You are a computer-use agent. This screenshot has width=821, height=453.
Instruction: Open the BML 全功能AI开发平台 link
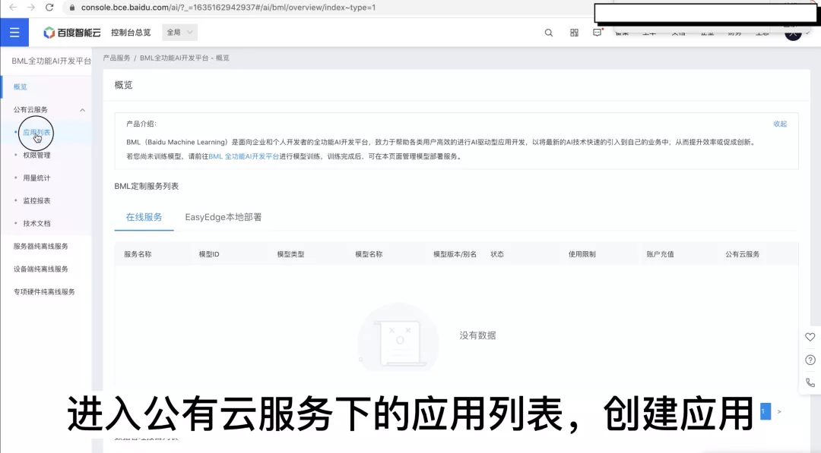(x=243, y=156)
